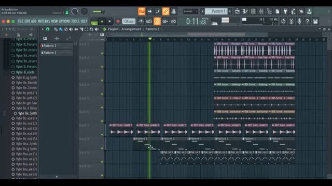Screen dimensions: 332x186
Task: Open the playlist view icon
Action: tap(237, 11)
